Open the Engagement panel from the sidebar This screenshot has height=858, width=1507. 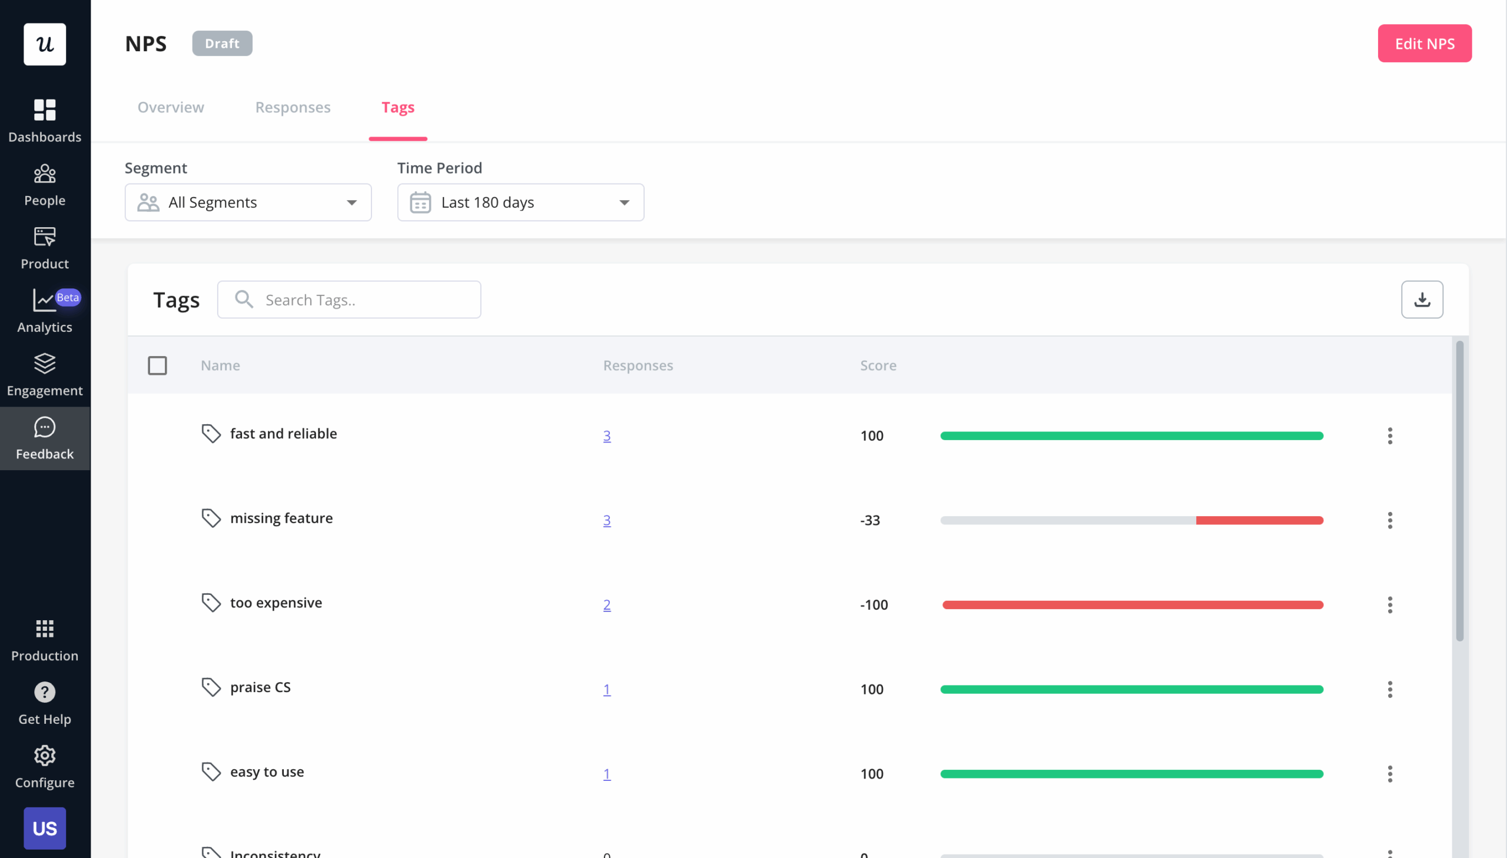pyautogui.click(x=45, y=373)
